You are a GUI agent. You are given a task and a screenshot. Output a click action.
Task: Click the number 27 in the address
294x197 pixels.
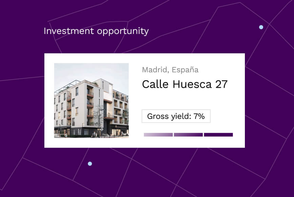(222, 84)
